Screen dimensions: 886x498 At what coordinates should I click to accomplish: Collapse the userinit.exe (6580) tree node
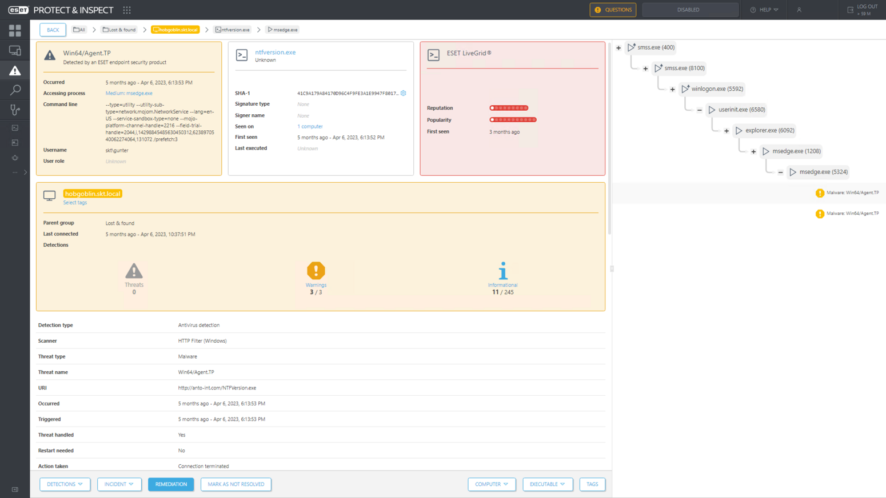click(700, 110)
